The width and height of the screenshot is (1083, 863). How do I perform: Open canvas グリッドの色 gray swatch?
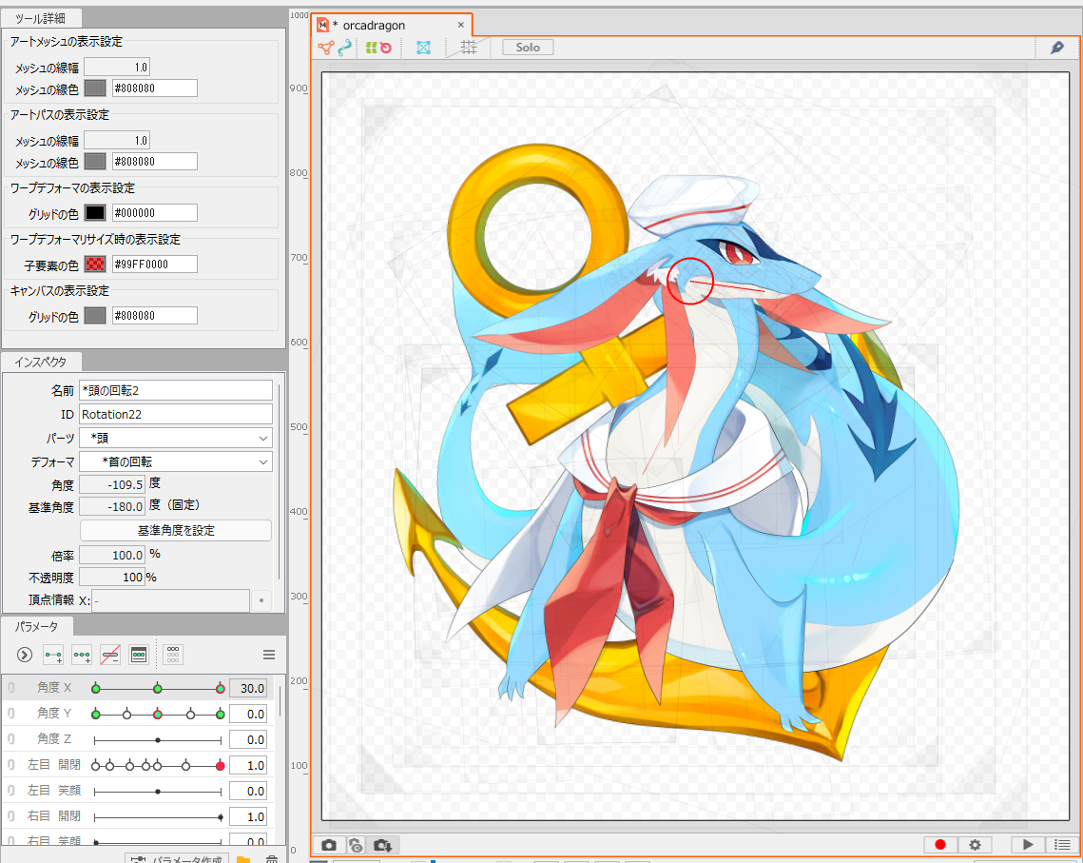95,316
